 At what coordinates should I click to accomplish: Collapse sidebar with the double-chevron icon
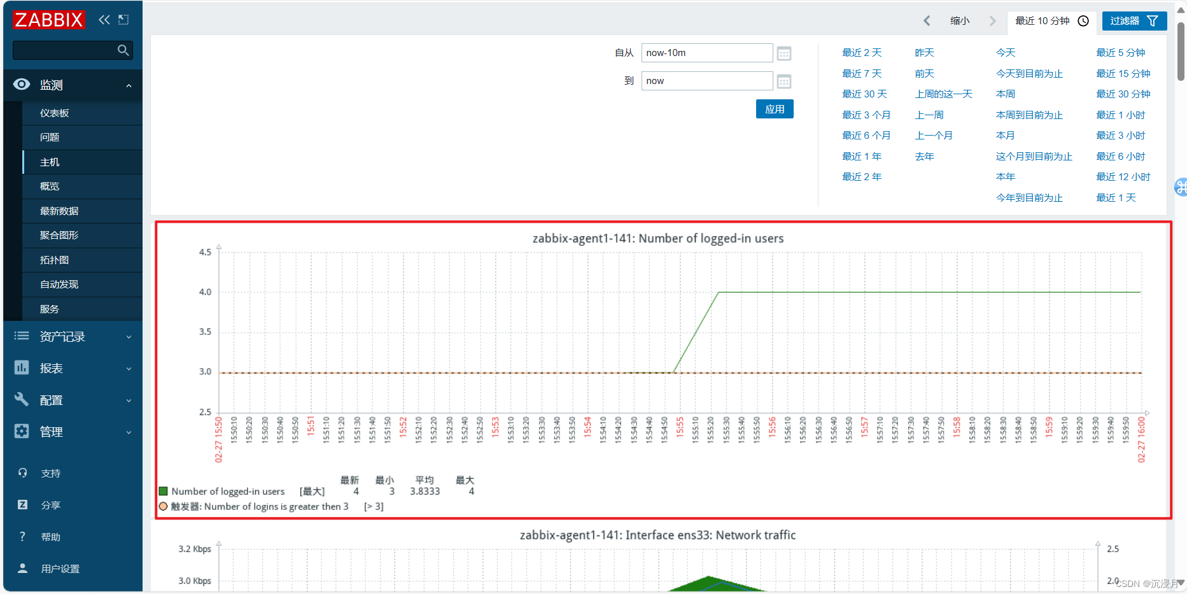click(x=104, y=20)
